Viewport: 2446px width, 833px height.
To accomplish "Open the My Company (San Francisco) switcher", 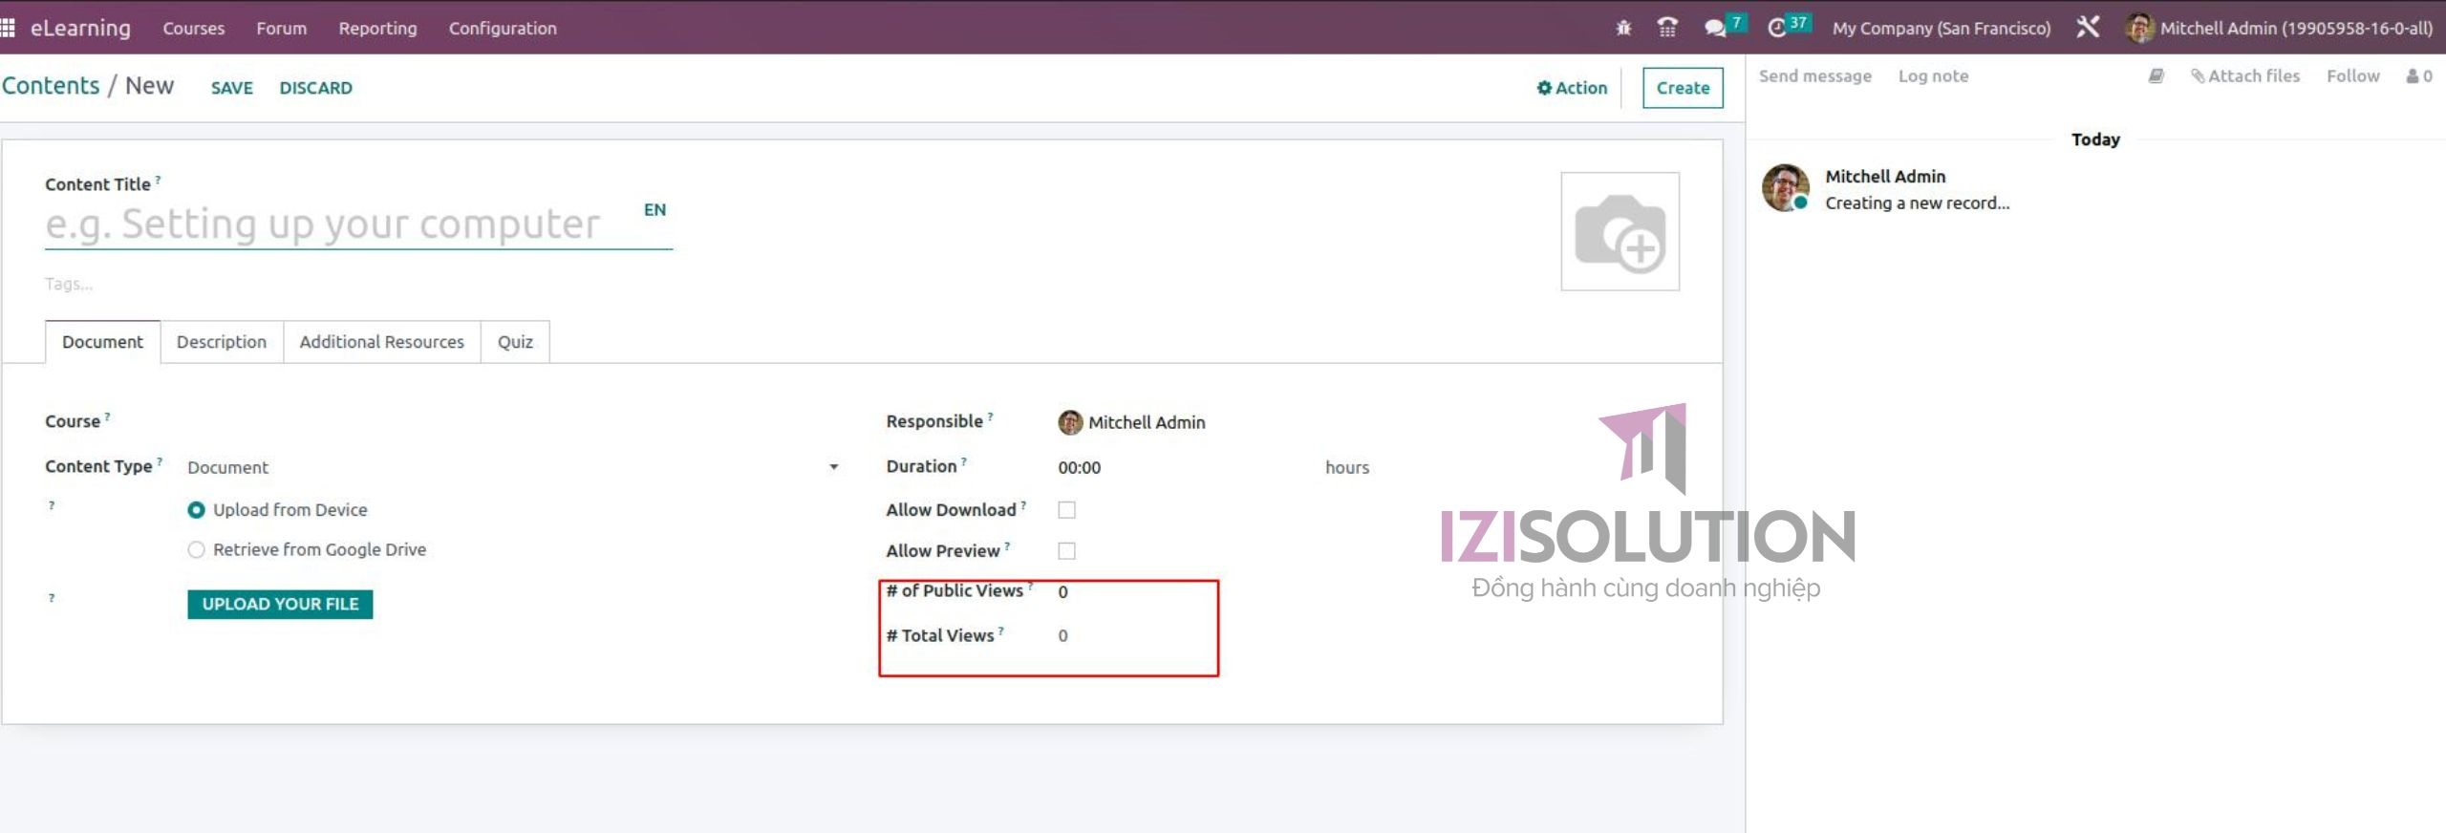I will pyautogui.click(x=1941, y=28).
